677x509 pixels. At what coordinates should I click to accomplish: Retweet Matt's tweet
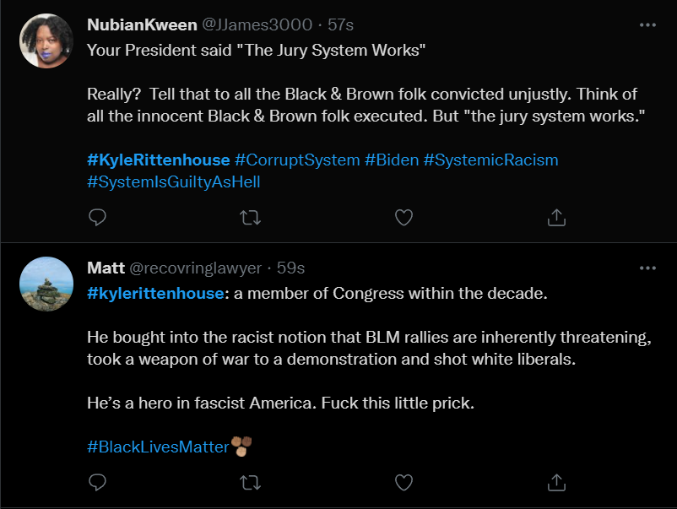(251, 482)
